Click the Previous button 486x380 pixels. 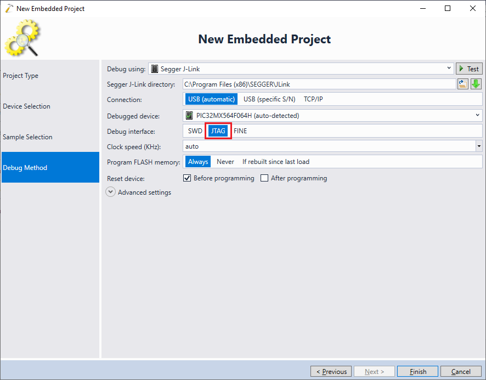[x=331, y=371]
